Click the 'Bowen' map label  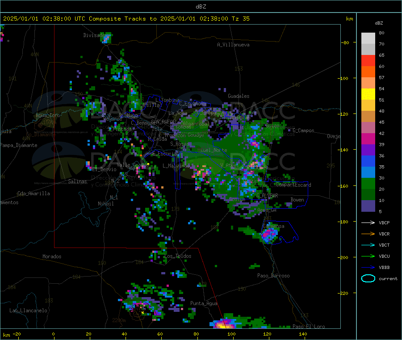[297, 200]
